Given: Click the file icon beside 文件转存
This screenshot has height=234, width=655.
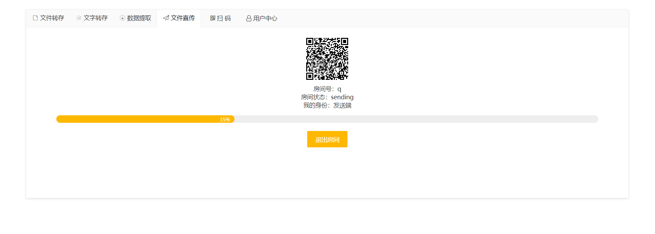Looking at the screenshot, I should click(35, 18).
